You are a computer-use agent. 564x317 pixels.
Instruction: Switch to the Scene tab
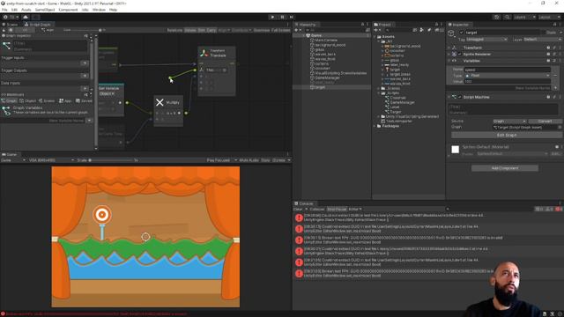click(10, 25)
